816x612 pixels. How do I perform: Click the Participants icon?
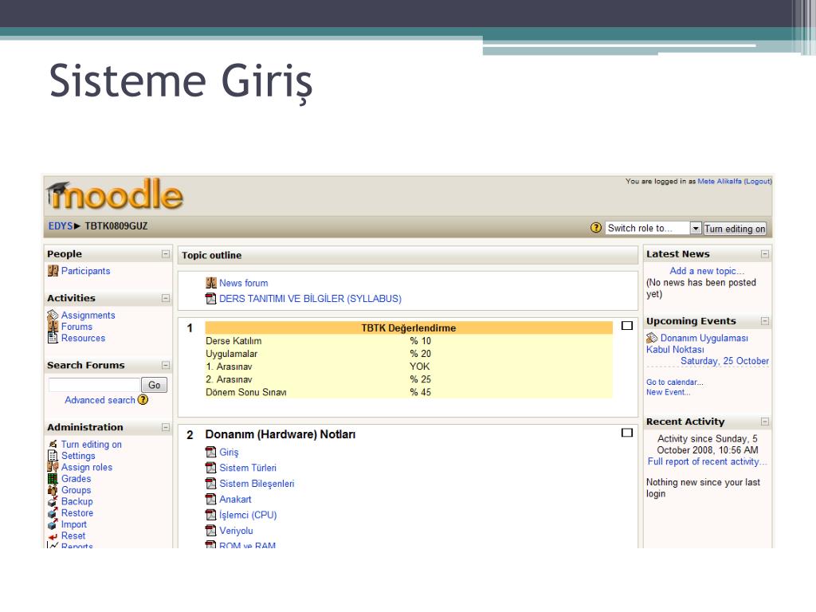click(x=53, y=271)
